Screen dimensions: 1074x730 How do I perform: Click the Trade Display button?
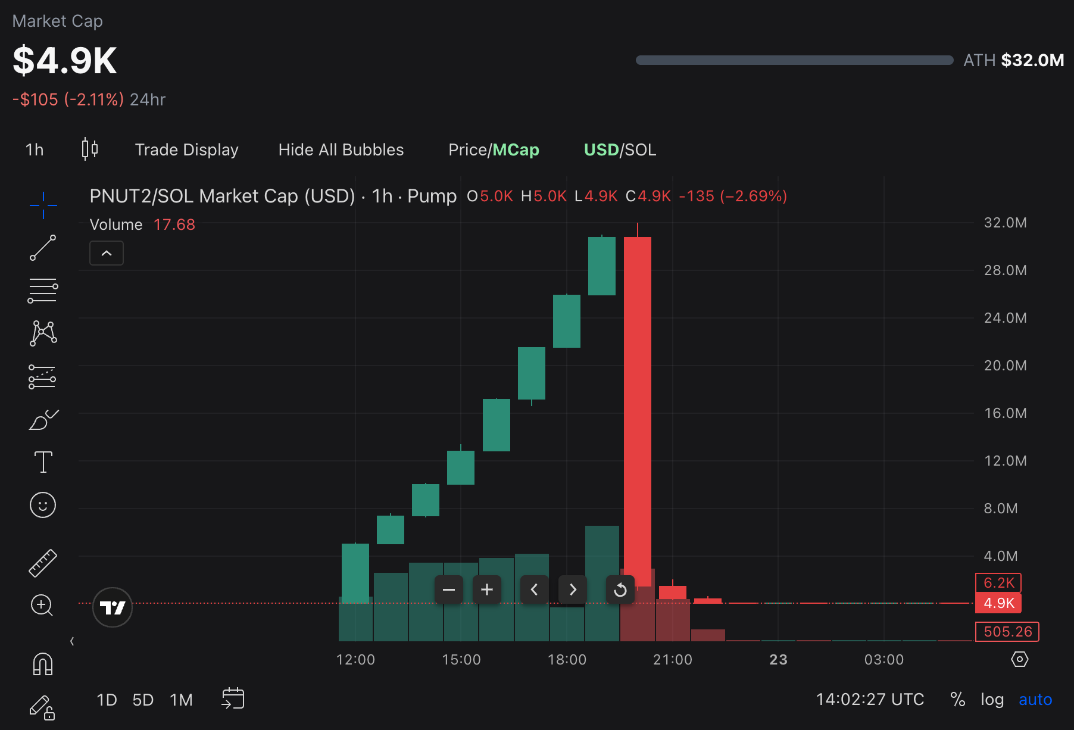(x=186, y=149)
